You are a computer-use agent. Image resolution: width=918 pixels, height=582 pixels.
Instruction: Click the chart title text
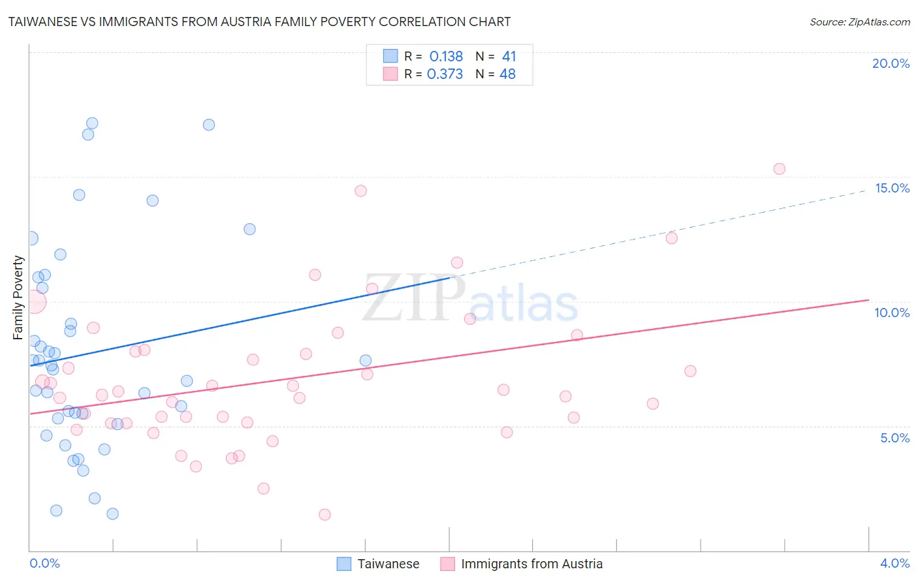[259, 22]
